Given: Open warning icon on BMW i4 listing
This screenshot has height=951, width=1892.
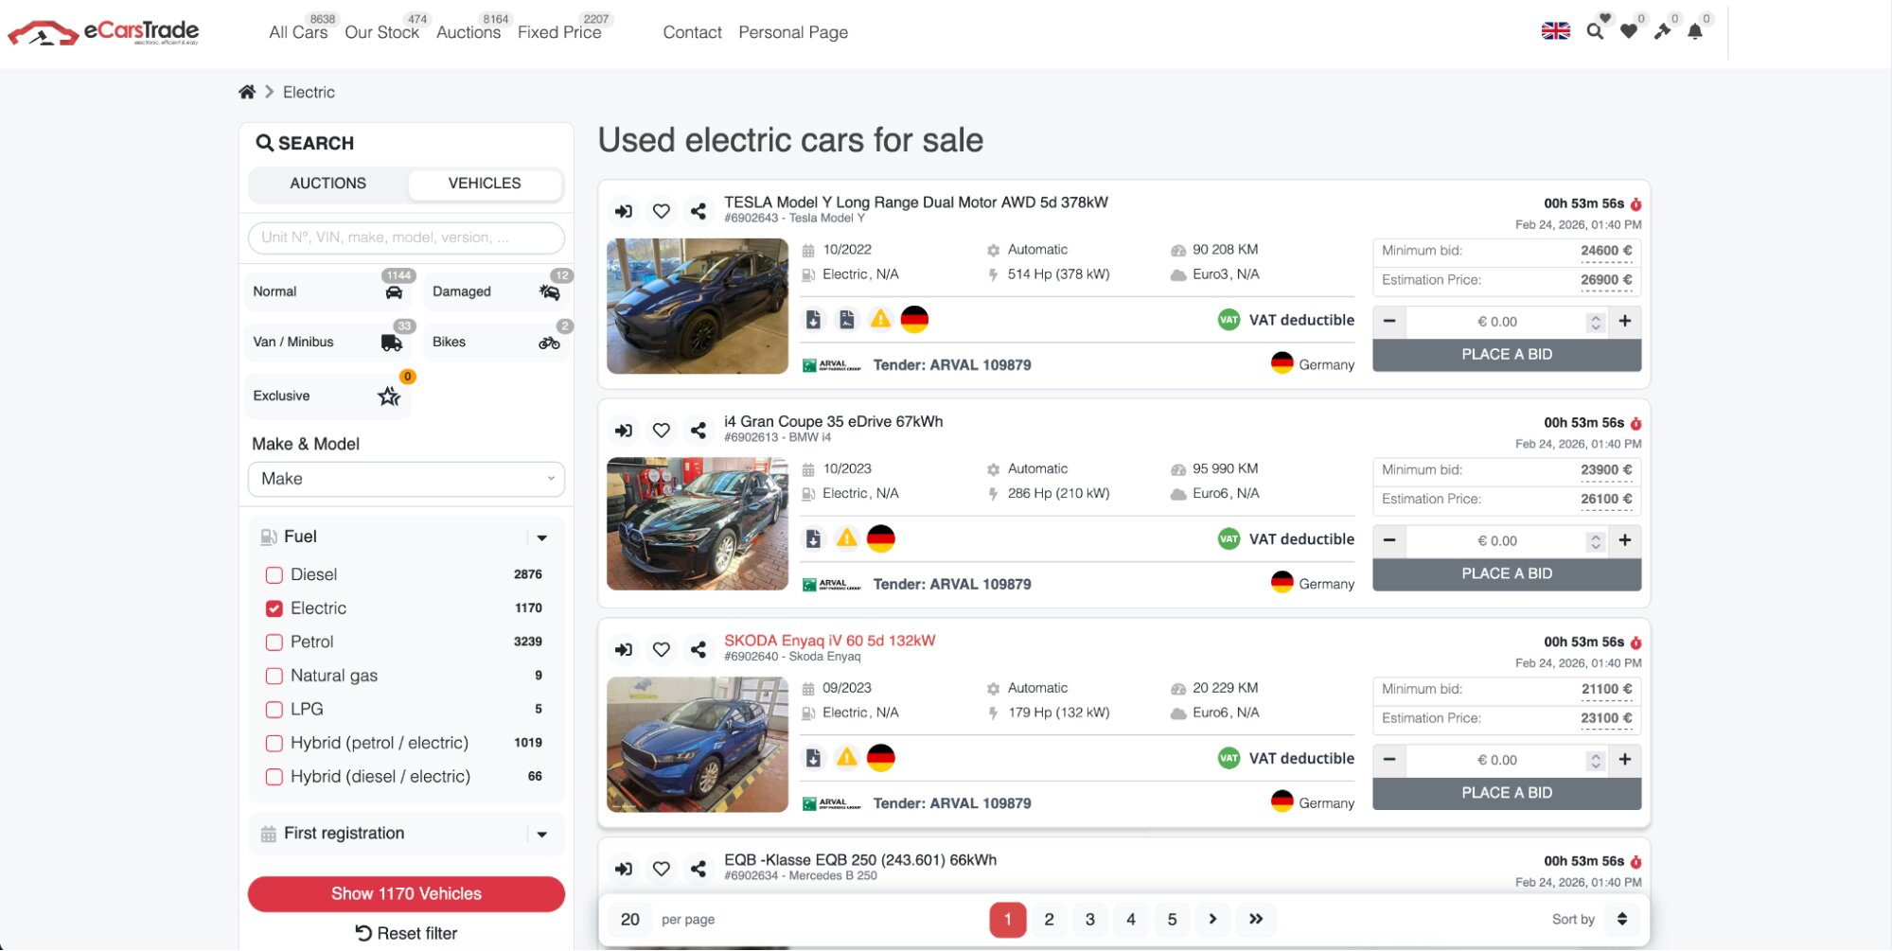Looking at the screenshot, I should [846, 538].
